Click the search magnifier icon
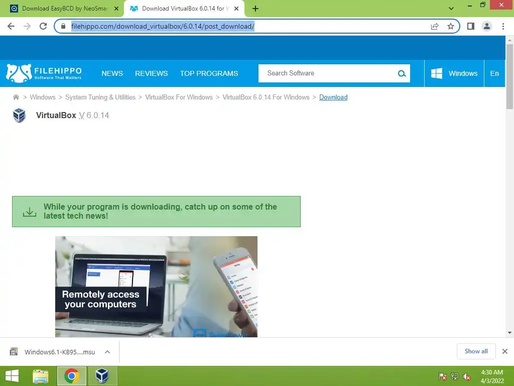Image resolution: width=514 pixels, height=386 pixels. 402,73
